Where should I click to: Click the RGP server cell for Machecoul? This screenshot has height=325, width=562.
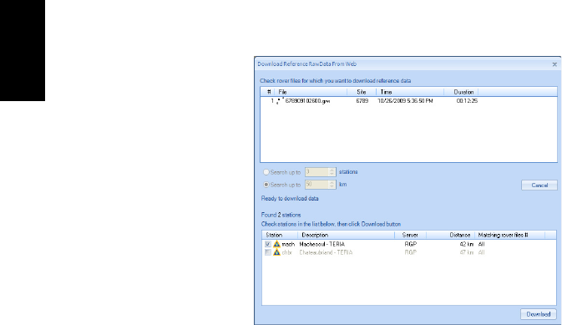[410, 244]
